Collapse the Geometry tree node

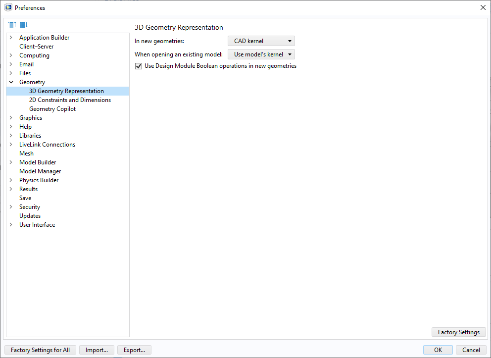click(11, 82)
